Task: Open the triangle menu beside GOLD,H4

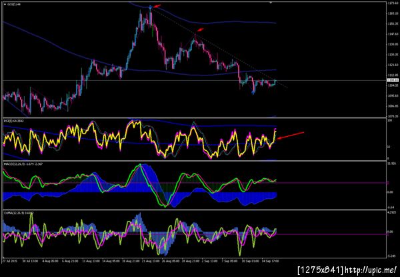Action: pos(5,5)
